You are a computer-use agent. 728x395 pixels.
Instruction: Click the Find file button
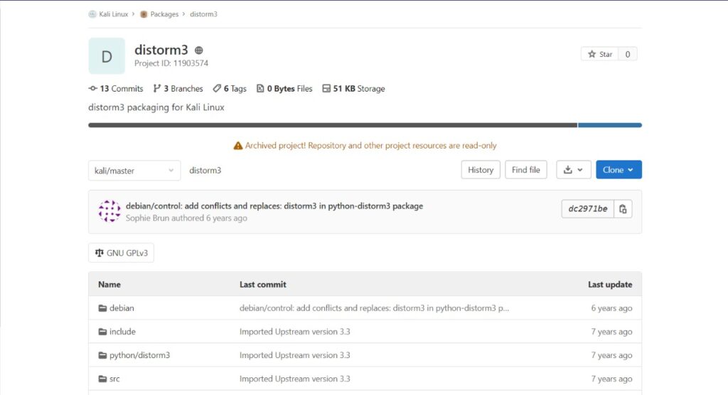tap(526, 170)
